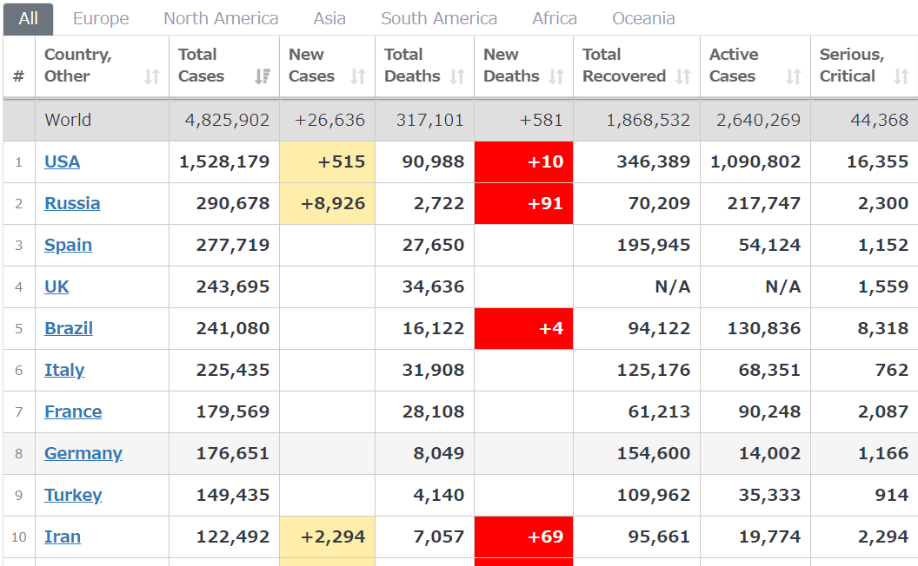Select Russia new deaths +91 cell
The height and width of the screenshot is (566, 918).
tap(523, 203)
